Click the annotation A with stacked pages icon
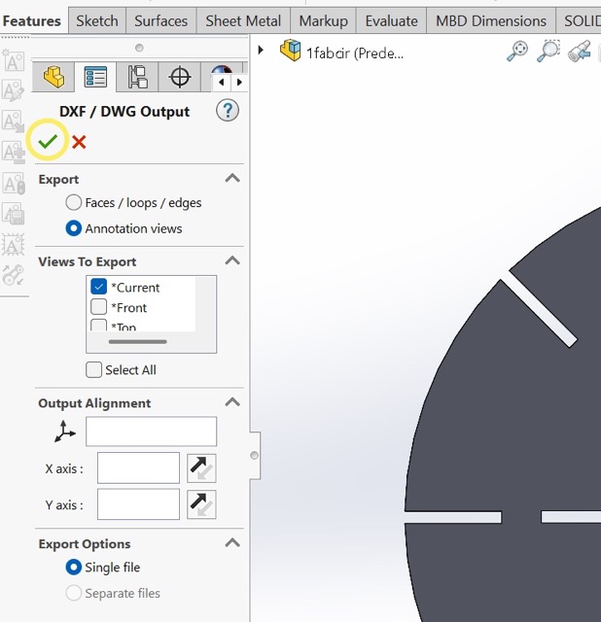This screenshot has height=622, width=601. [x=13, y=214]
